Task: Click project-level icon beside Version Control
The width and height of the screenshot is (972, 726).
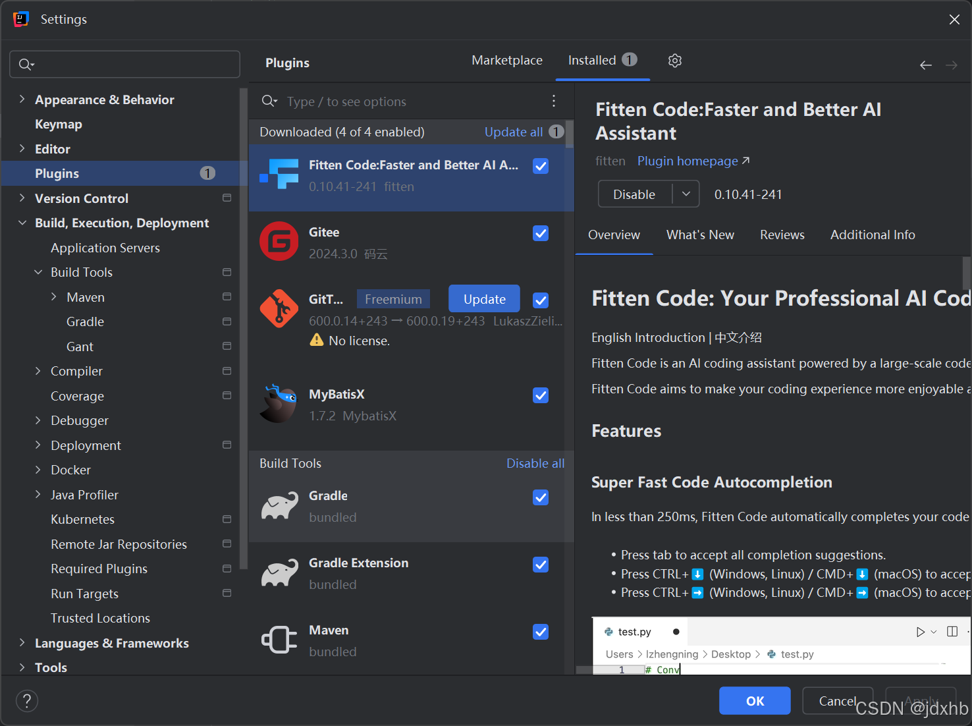Action: [227, 198]
